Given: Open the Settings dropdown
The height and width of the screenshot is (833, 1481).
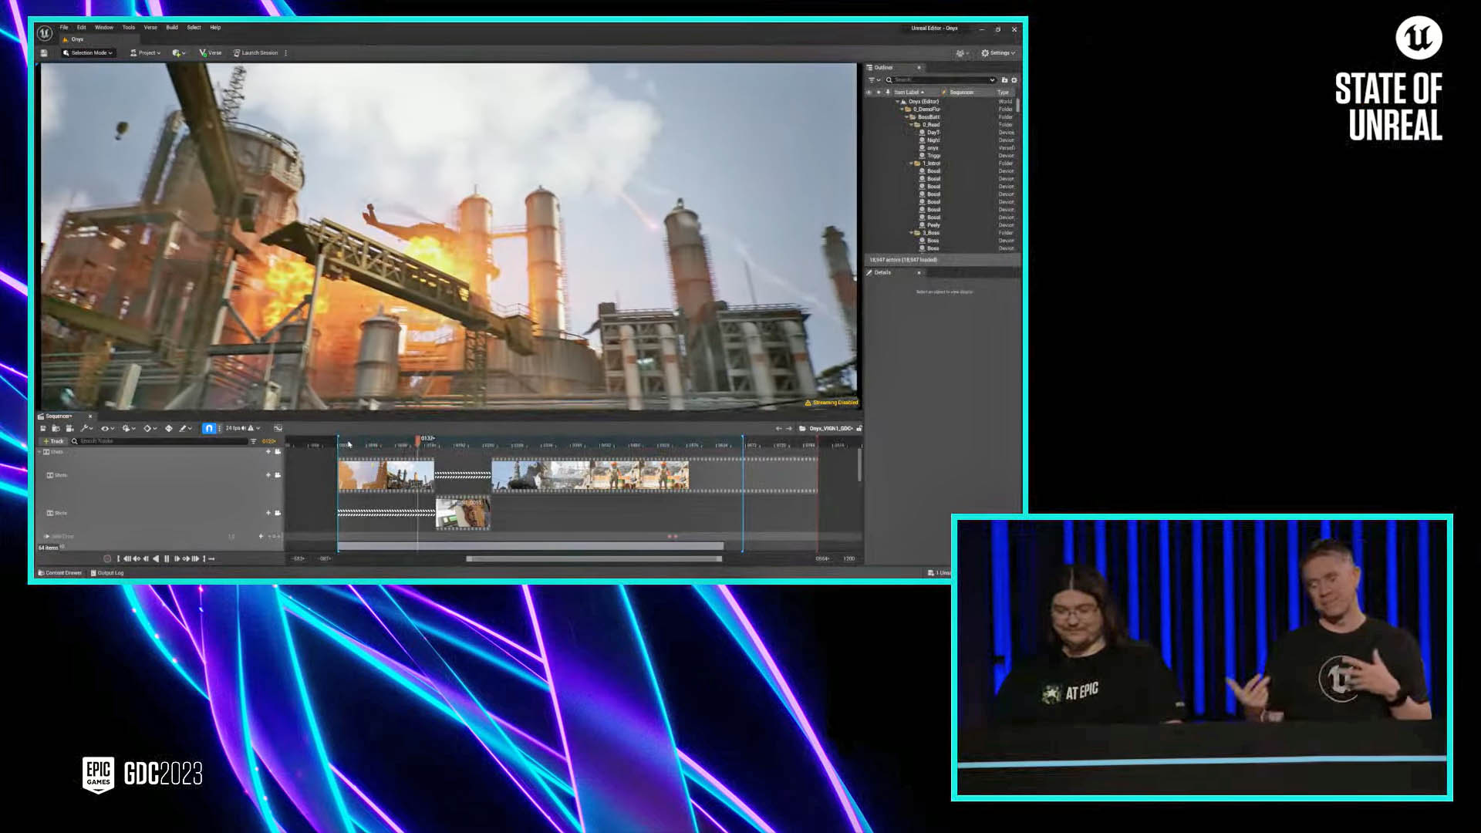Looking at the screenshot, I should [998, 53].
